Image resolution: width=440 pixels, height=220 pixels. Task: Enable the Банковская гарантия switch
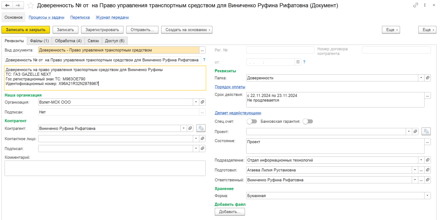point(308,122)
